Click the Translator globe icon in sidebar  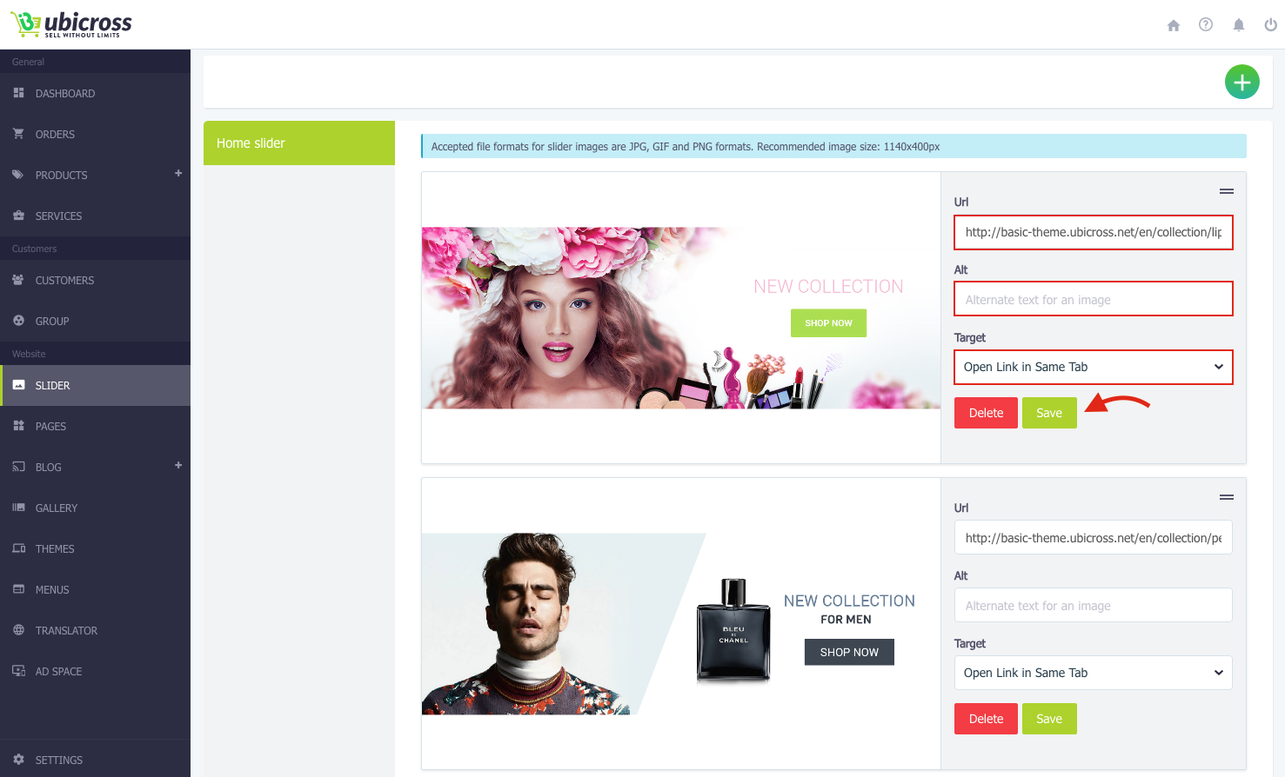point(18,629)
